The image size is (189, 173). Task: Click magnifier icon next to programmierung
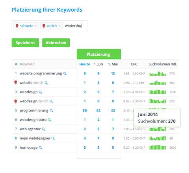pyautogui.click(x=51, y=111)
